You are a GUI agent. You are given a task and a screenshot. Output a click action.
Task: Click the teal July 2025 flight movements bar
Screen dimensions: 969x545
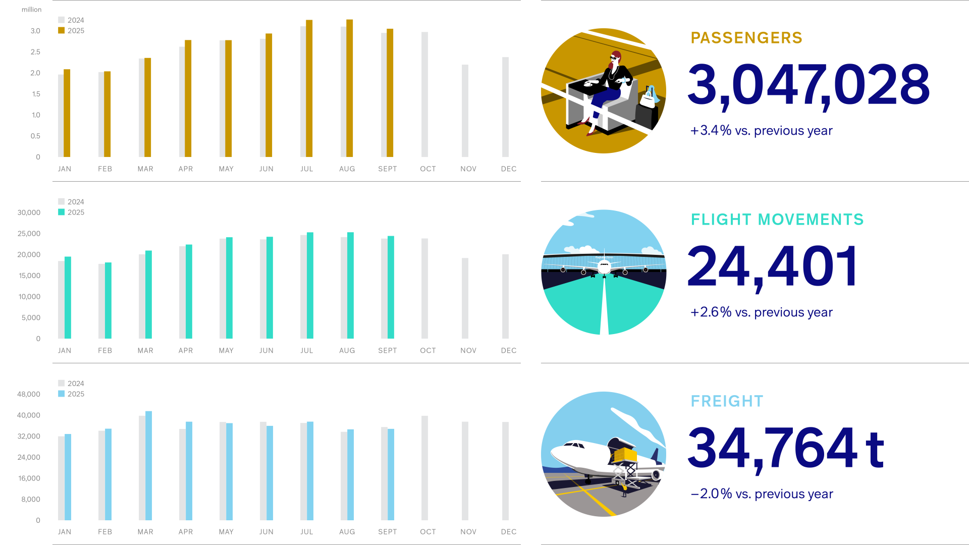click(310, 285)
